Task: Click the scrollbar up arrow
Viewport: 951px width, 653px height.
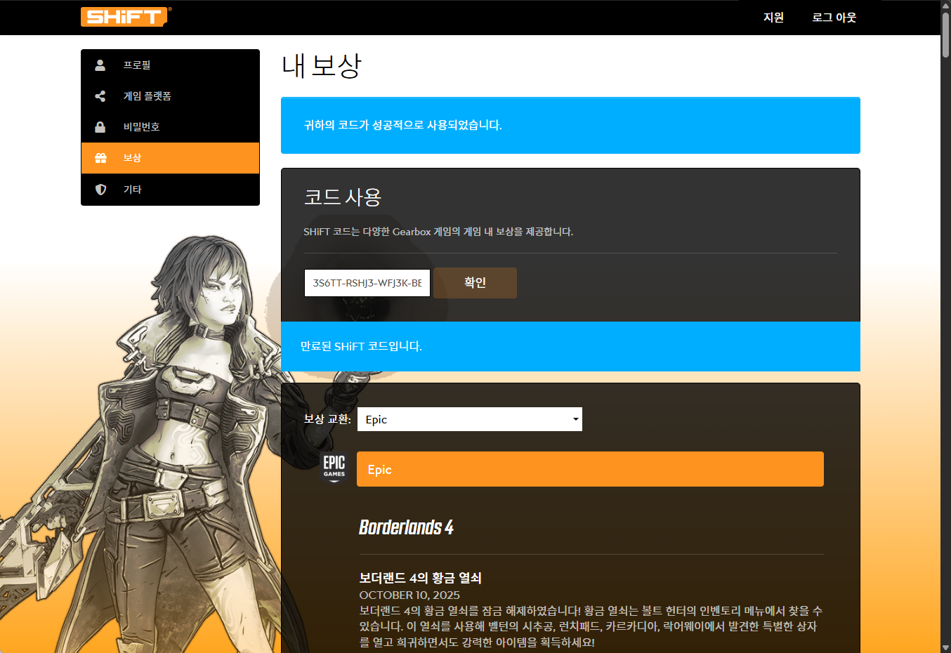Action: (945, 6)
